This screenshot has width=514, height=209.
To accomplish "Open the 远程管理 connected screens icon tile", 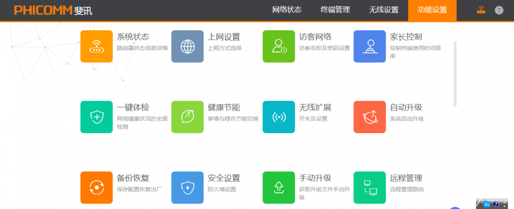I will pos(370,188).
